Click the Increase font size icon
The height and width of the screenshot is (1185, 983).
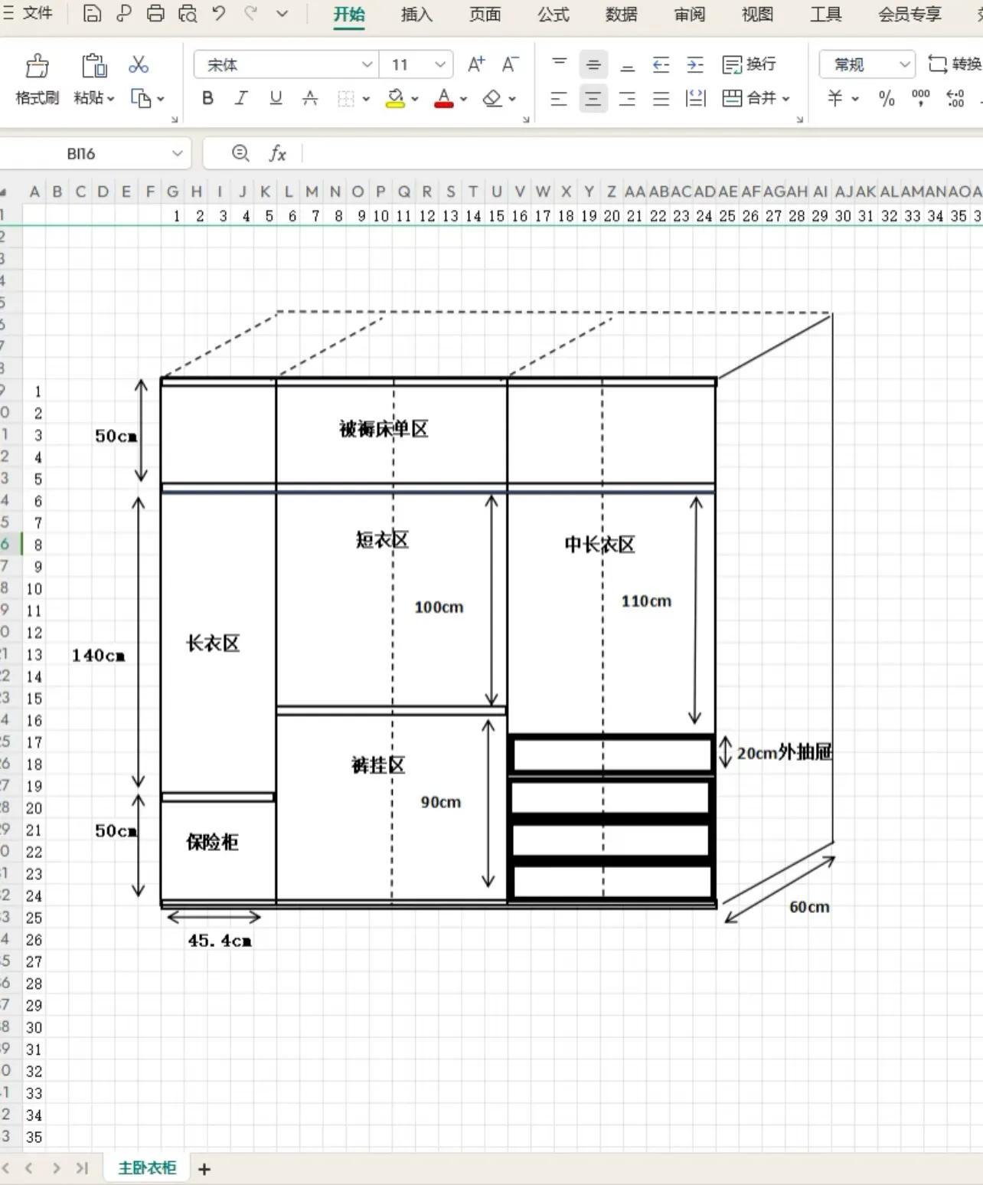point(476,65)
